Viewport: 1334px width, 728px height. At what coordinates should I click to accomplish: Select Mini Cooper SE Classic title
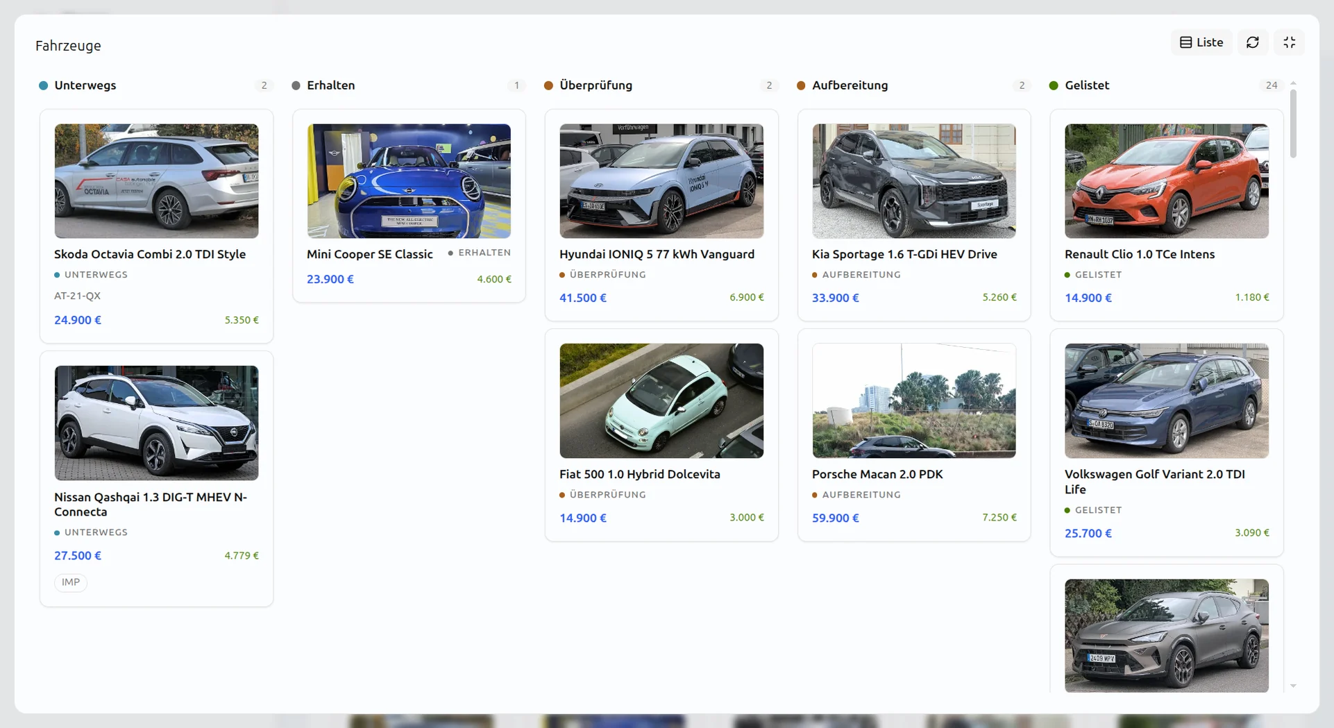[x=370, y=254]
